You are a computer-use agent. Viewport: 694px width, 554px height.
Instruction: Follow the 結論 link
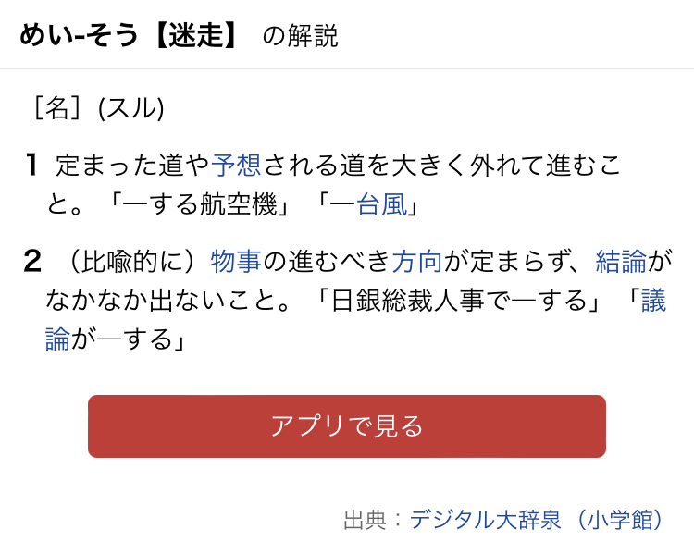click(621, 262)
